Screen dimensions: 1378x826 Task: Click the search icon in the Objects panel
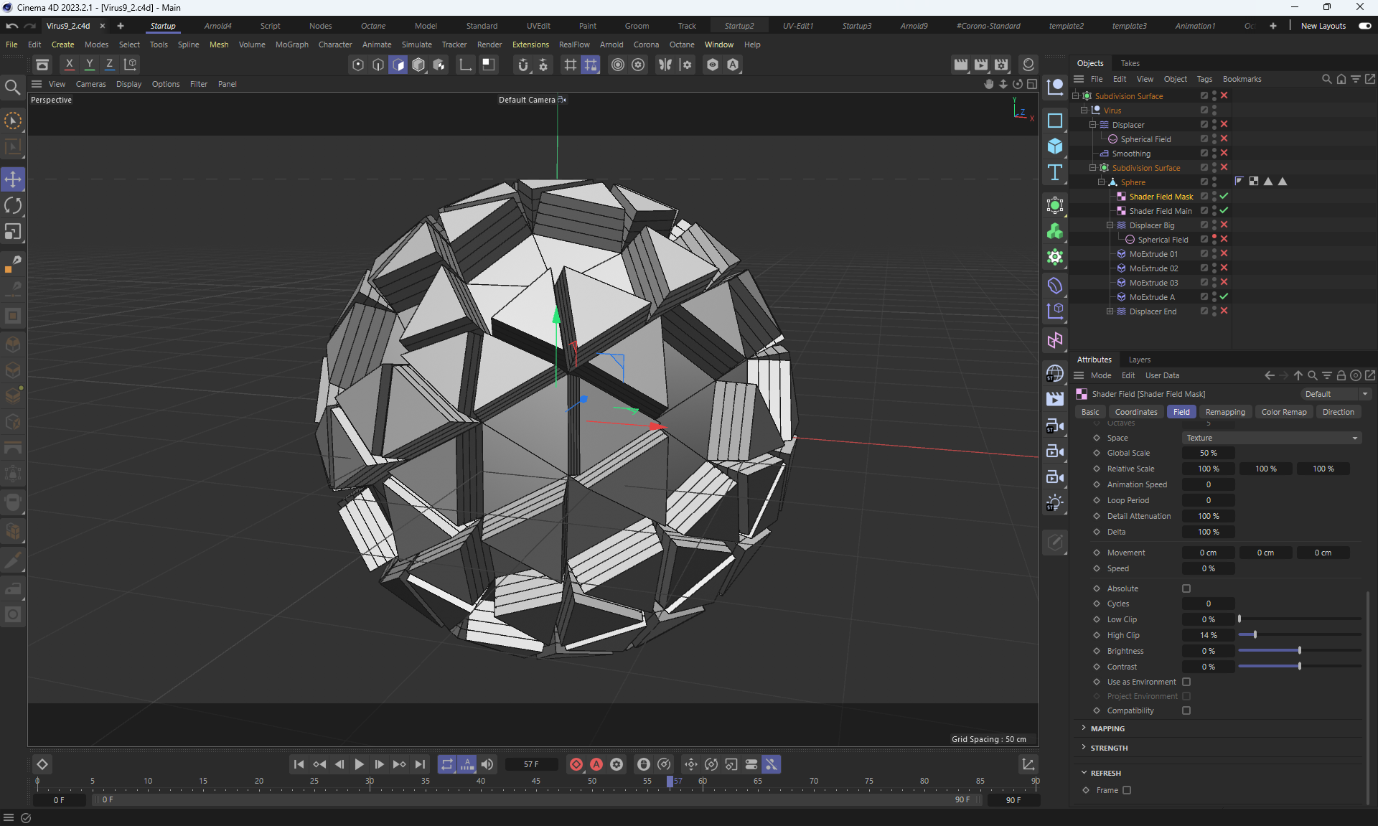coord(1326,79)
